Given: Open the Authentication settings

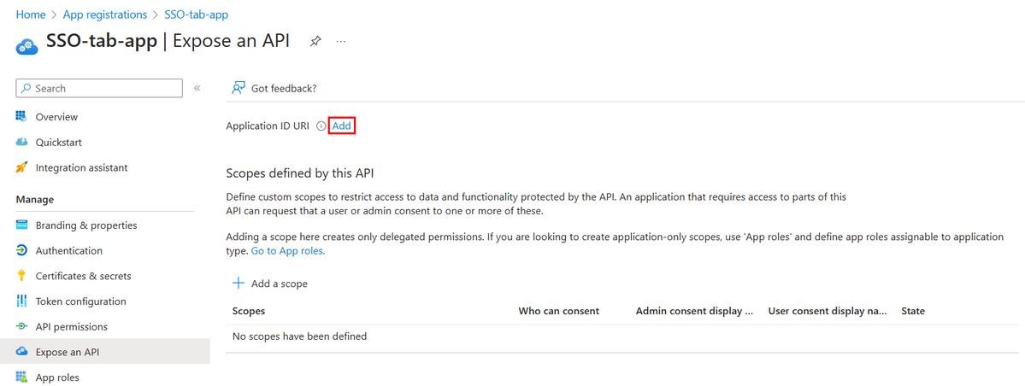Looking at the screenshot, I should click(x=68, y=251).
